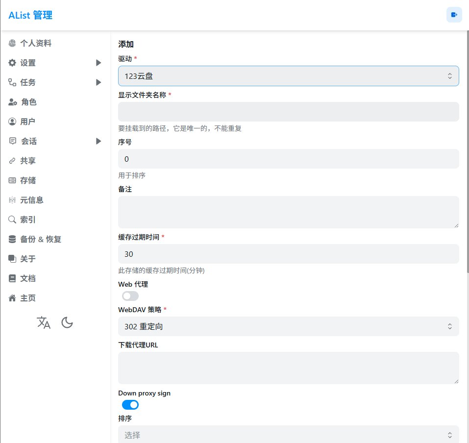Click the 下载代理URL textarea resize handle
Viewport: 469px width, 443px height.
click(456, 382)
